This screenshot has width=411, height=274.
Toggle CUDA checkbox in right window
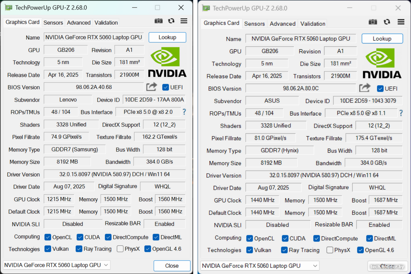[285, 238]
